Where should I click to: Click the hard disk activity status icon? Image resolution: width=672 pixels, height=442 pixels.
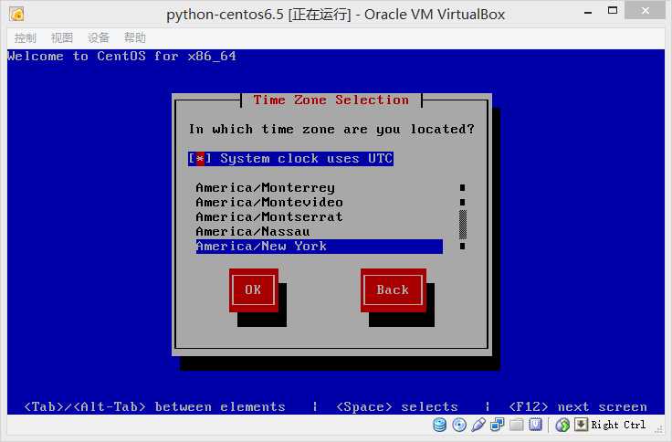click(440, 425)
